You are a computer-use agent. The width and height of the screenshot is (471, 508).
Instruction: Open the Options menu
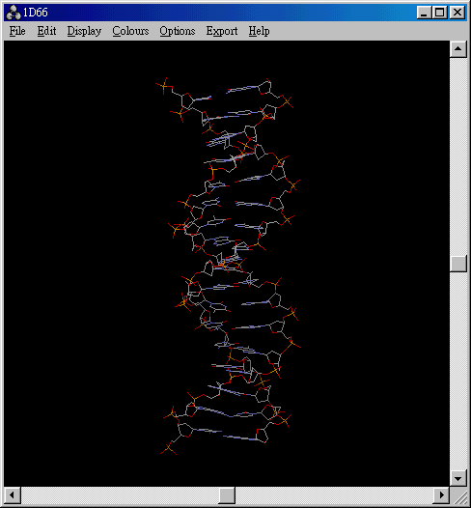click(177, 31)
